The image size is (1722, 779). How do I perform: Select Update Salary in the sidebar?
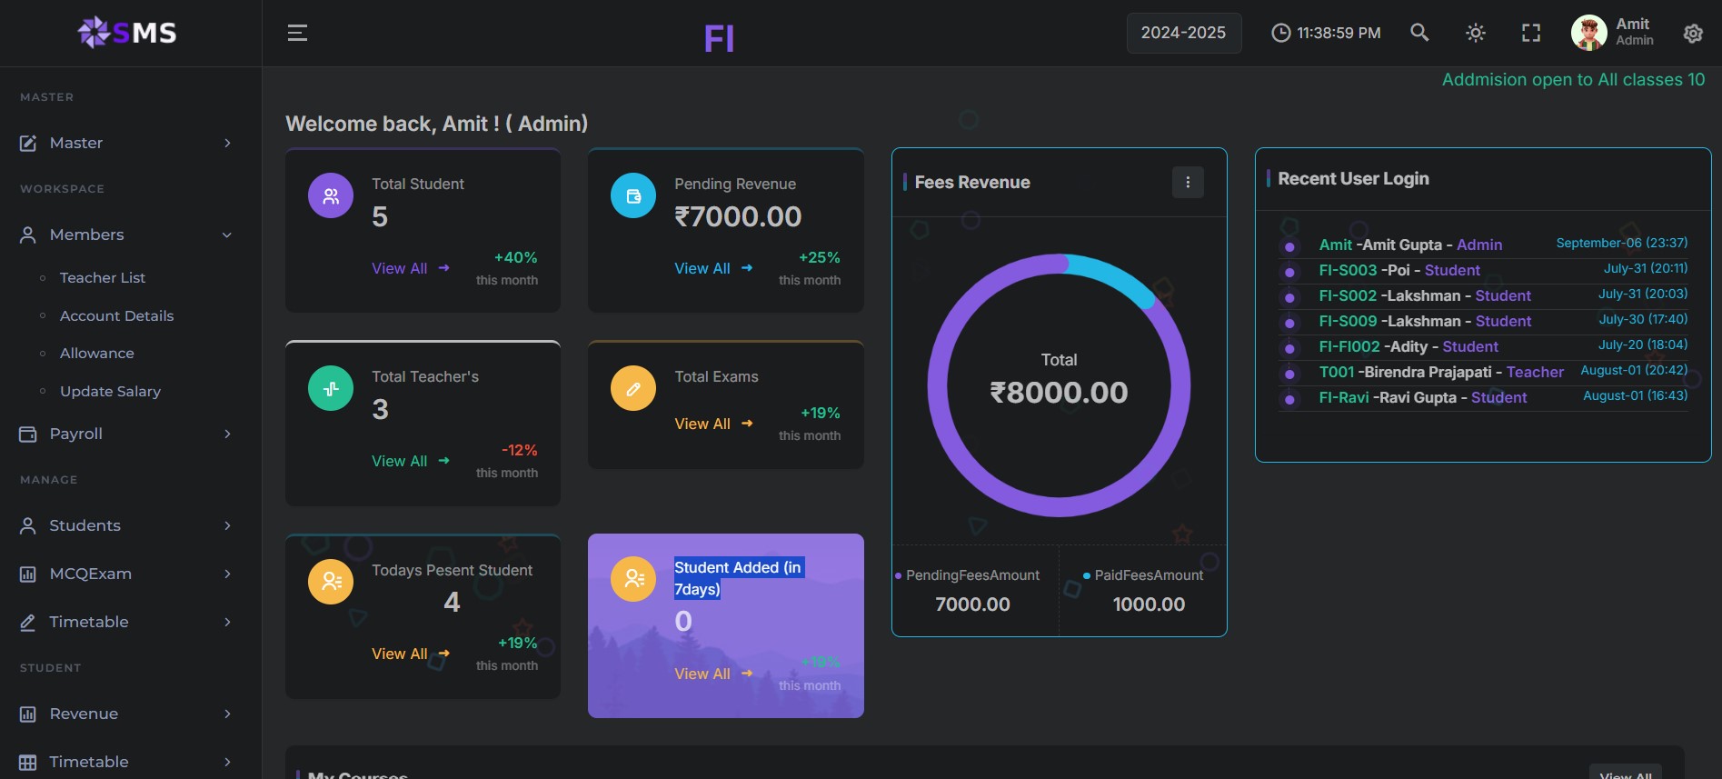coord(110,391)
